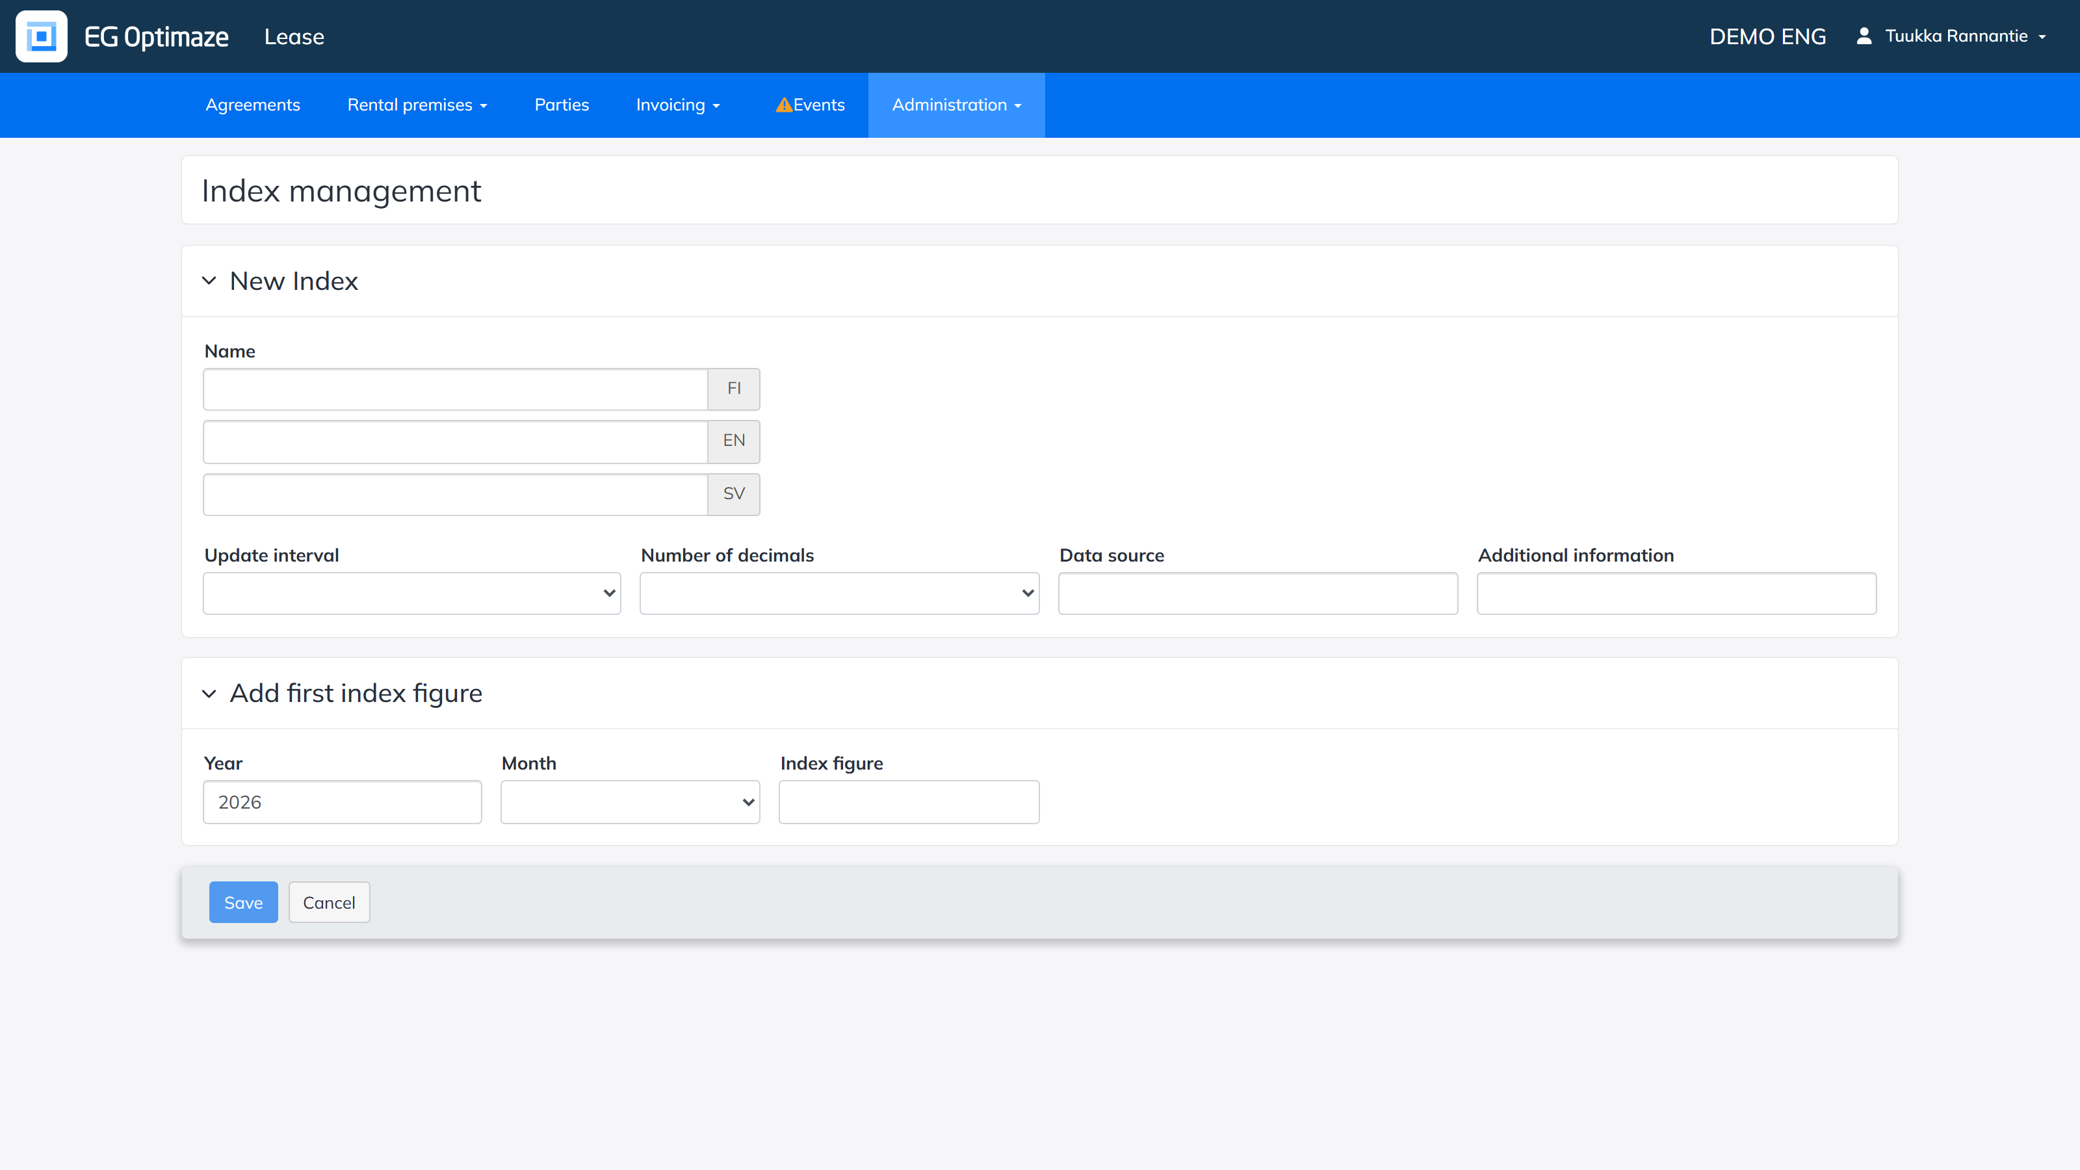Save the new index
2080x1170 pixels.
(x=243, y=902)
